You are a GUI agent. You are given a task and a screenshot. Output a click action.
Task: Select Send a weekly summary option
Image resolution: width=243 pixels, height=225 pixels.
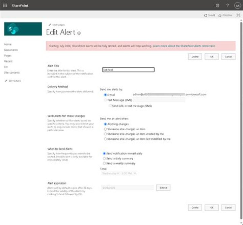104,163
